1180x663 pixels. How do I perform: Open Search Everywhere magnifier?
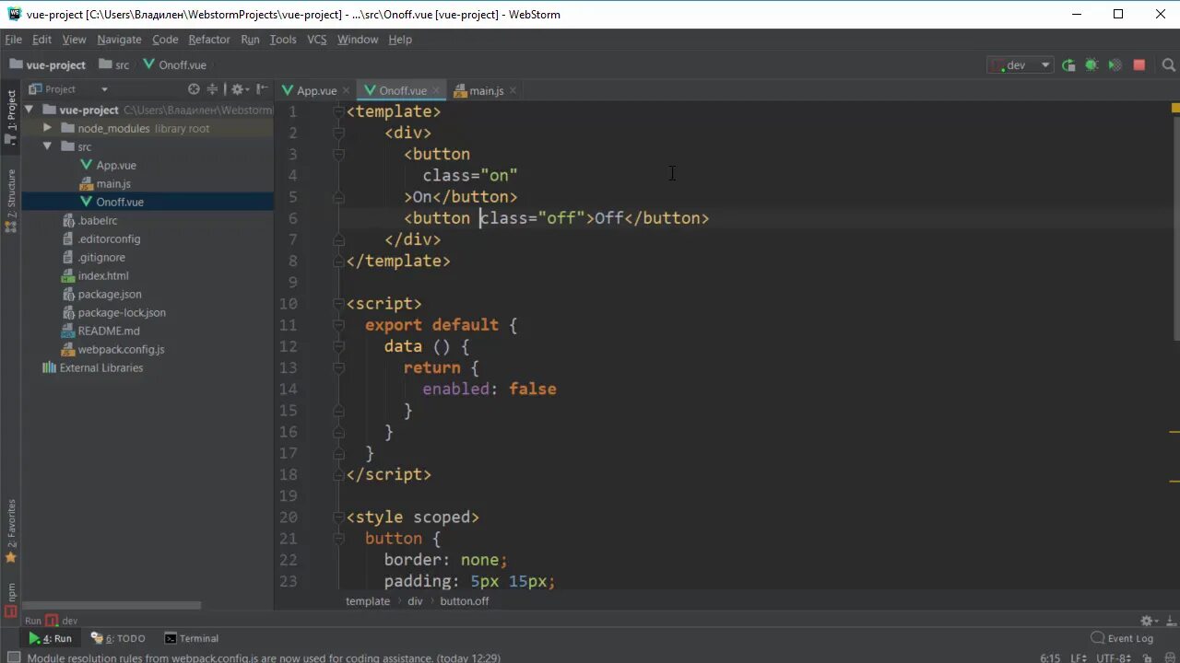(1168, 65)
